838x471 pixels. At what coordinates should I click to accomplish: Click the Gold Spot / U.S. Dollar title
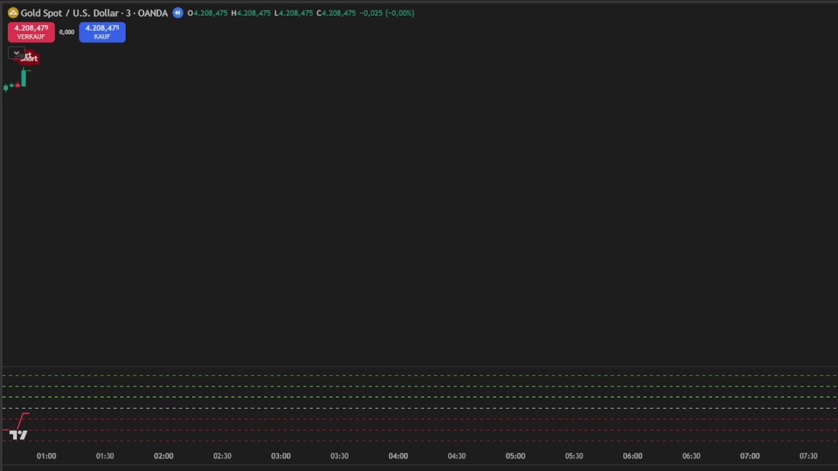pyautogui.click(x=70, y=13)
